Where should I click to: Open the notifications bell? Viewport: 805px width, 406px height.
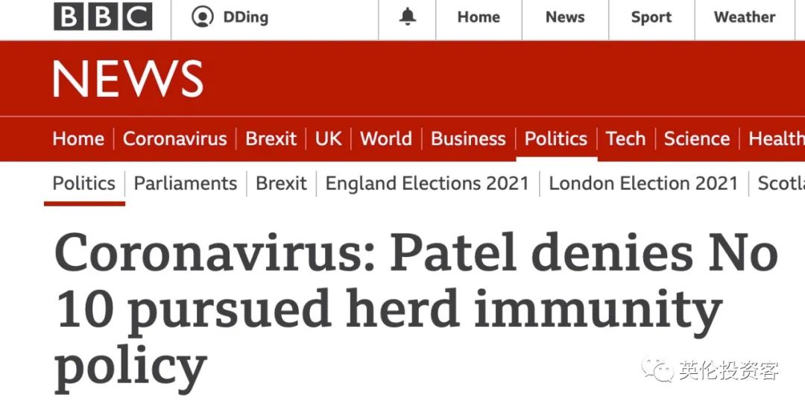408,17
